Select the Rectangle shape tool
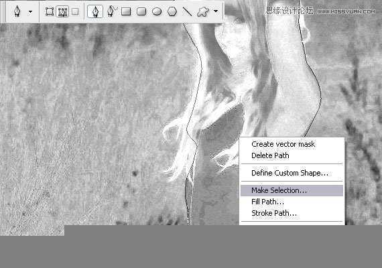The width and height of the screenshot is (382, 268). (126, 11)
